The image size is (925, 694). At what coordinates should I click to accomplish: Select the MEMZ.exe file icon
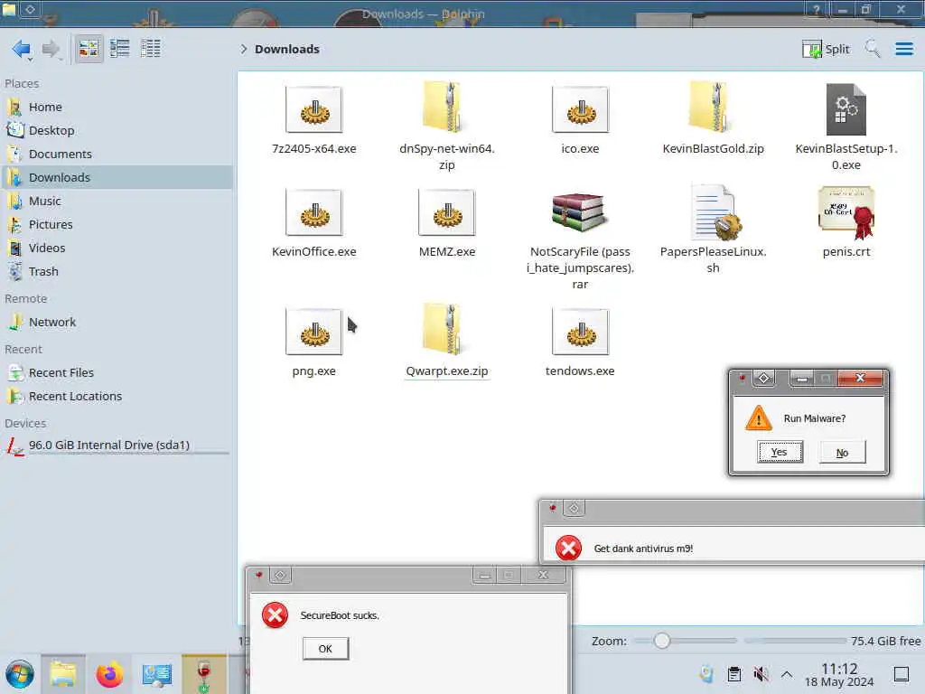(x=446, y=212)
